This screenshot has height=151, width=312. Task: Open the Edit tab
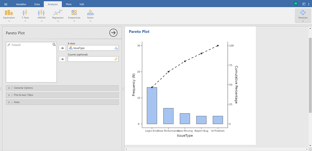coord(82,4)
